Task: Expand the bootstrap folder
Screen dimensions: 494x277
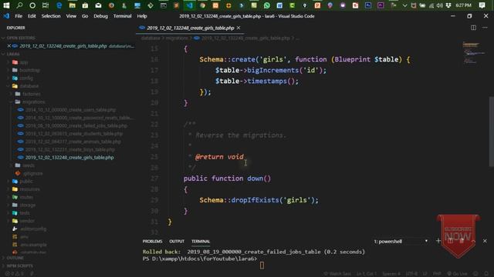Action: click(29, 70)
